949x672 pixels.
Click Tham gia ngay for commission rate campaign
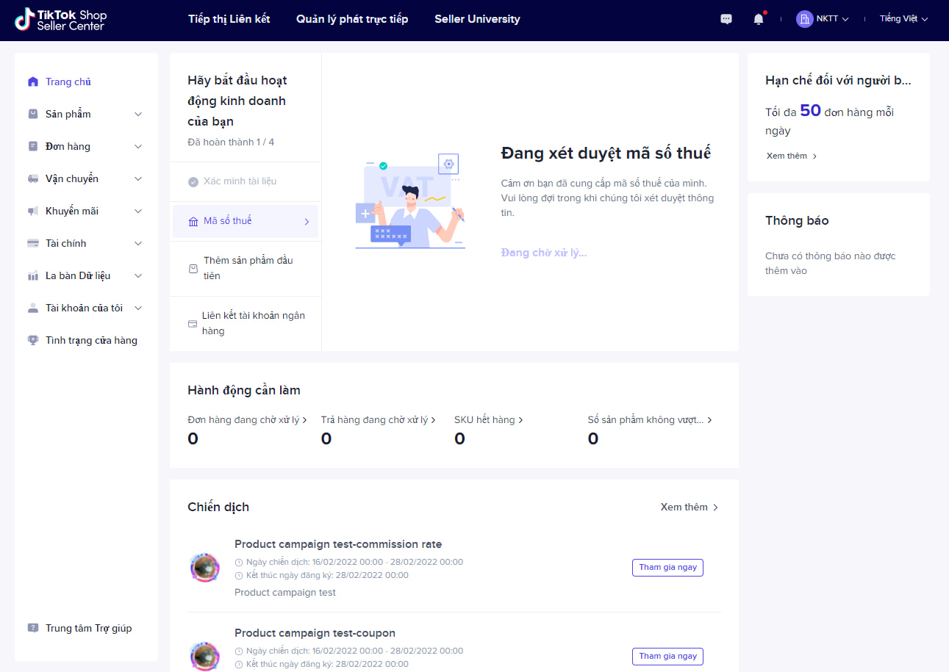pos(667,568)
